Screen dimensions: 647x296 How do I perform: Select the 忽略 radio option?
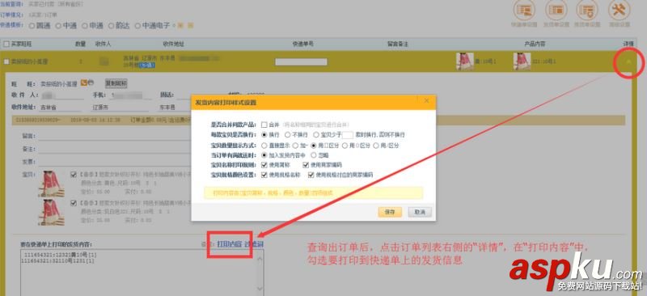pos(314,155)
